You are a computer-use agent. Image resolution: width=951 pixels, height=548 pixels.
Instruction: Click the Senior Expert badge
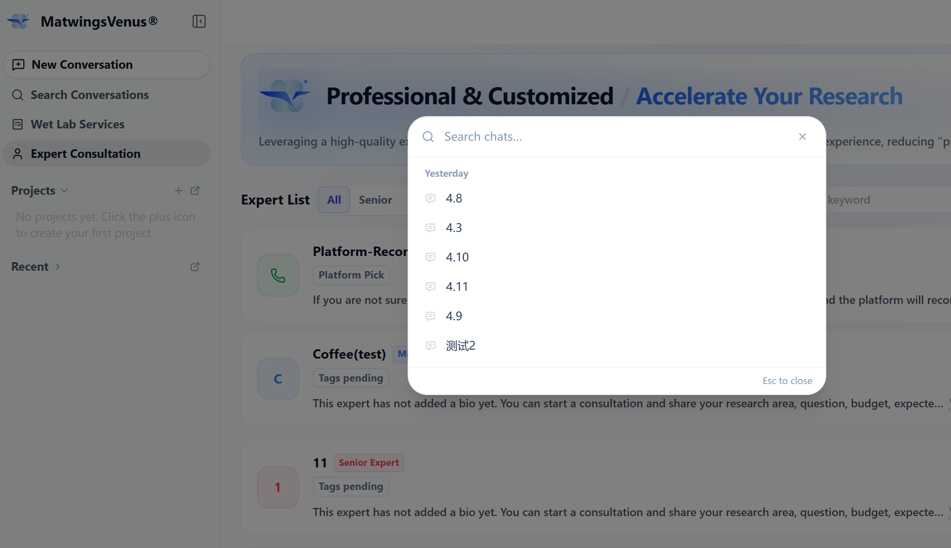tap(369, 463)
